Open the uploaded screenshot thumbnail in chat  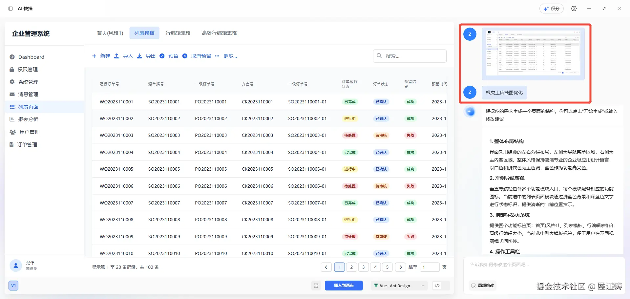(533, 54)
